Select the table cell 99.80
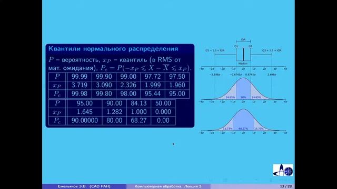Viewport: 337px width, 189px height. 104,93
